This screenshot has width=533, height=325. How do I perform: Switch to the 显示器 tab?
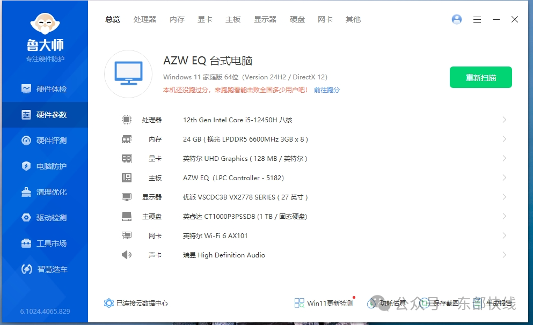(265, 19)
